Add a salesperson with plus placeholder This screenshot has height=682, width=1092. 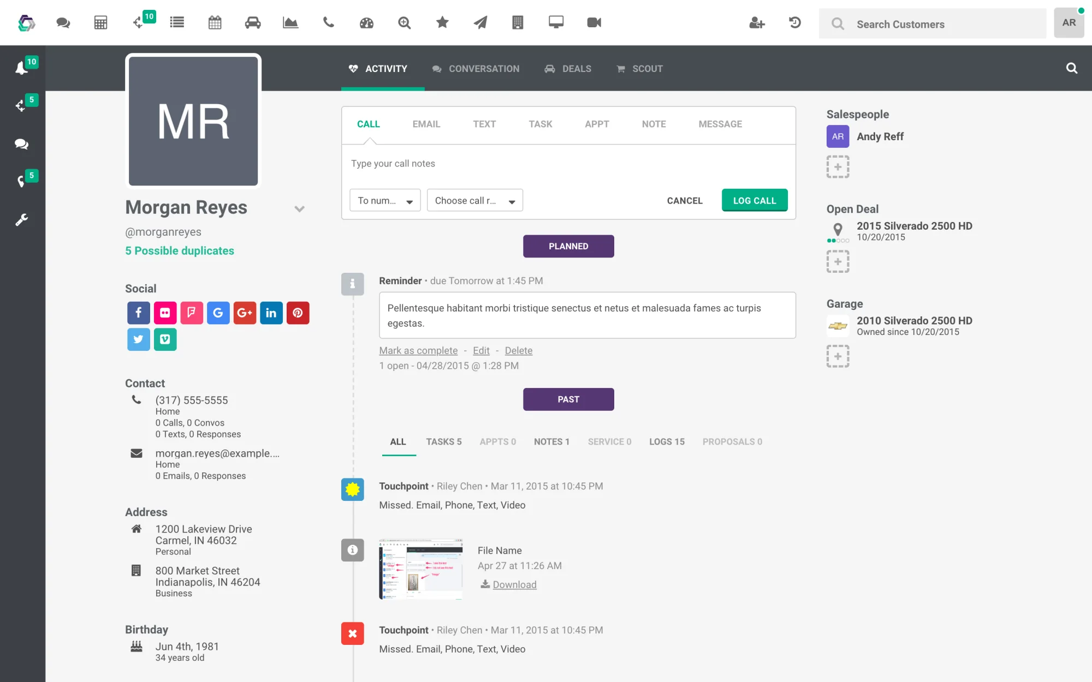[838, 167]
